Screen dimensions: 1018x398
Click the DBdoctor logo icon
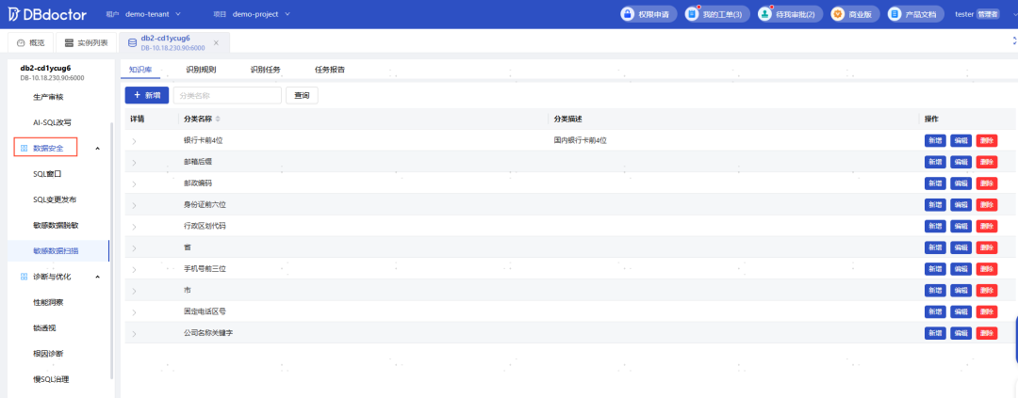coord(14,13)
